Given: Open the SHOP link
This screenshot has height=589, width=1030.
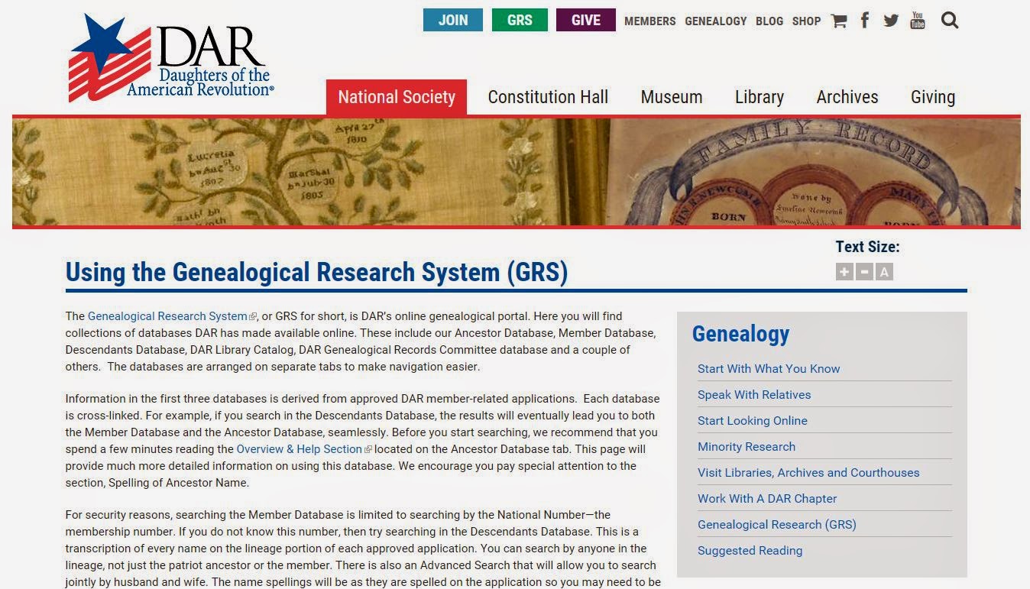Looking at the screenshot, I should pyautogui.click(x=806, y=21).
